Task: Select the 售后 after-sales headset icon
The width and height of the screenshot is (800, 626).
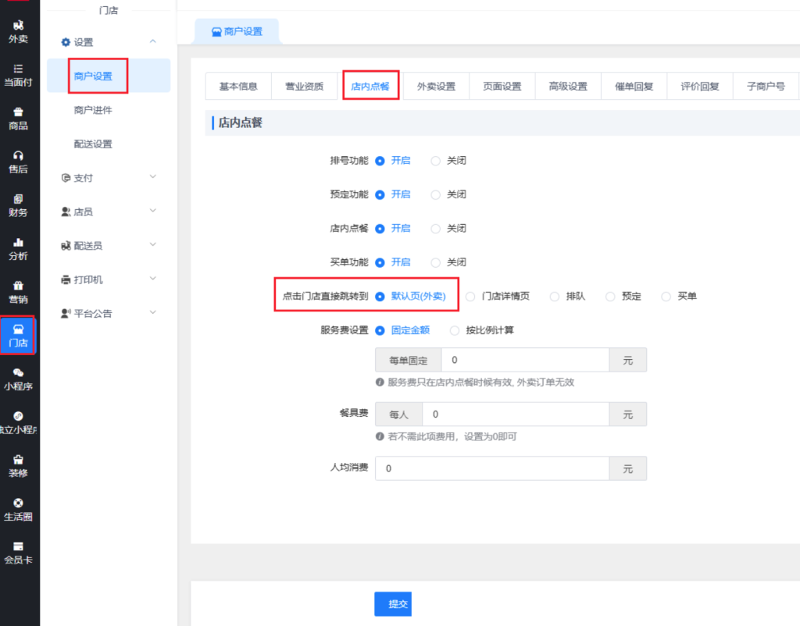Action: [18, 161]
